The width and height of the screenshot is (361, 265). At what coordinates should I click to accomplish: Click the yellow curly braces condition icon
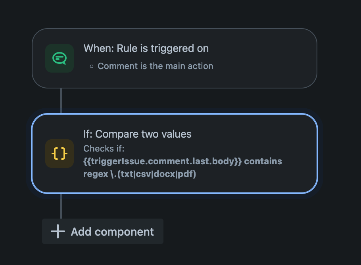[60, 154]
